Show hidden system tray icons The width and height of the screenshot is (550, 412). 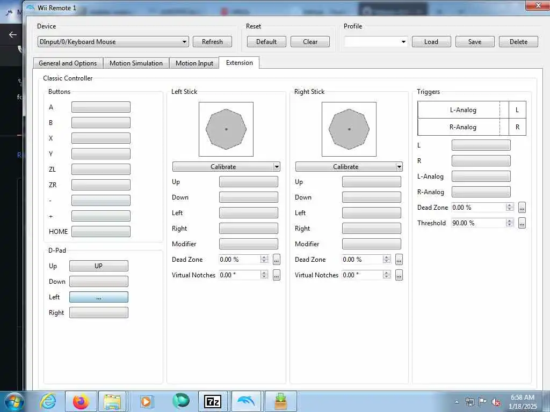pyautogui.click(x=457, y=402)
